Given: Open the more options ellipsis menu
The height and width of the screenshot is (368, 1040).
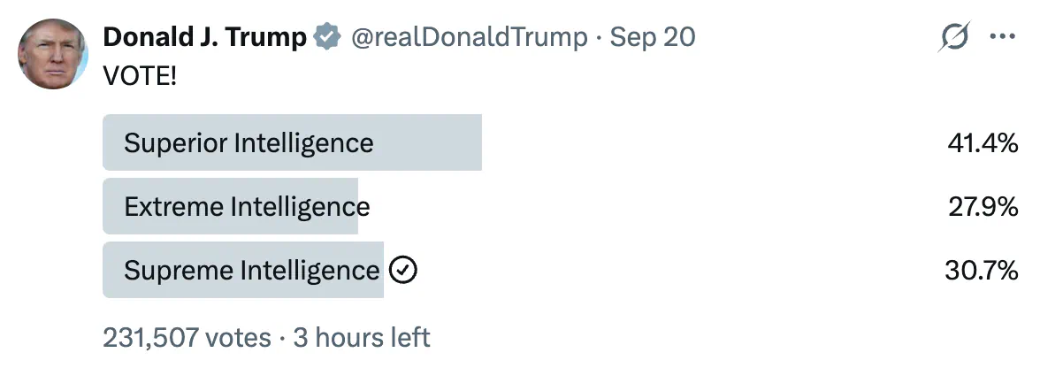Looking at the screenshot, I should [x=1002, y=36].
